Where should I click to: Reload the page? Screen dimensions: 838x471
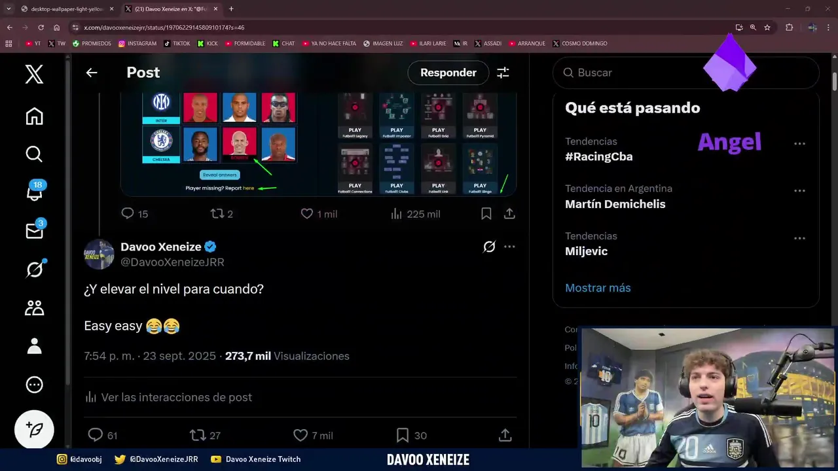coord(41,27)
